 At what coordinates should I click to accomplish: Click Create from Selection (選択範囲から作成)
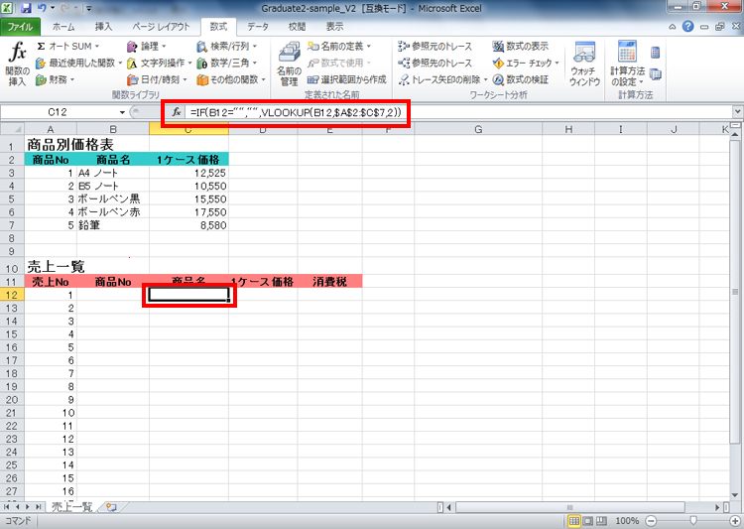[347, 79]
